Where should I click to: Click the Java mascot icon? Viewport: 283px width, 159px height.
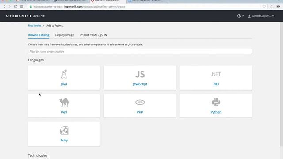[x=64, y=74]
